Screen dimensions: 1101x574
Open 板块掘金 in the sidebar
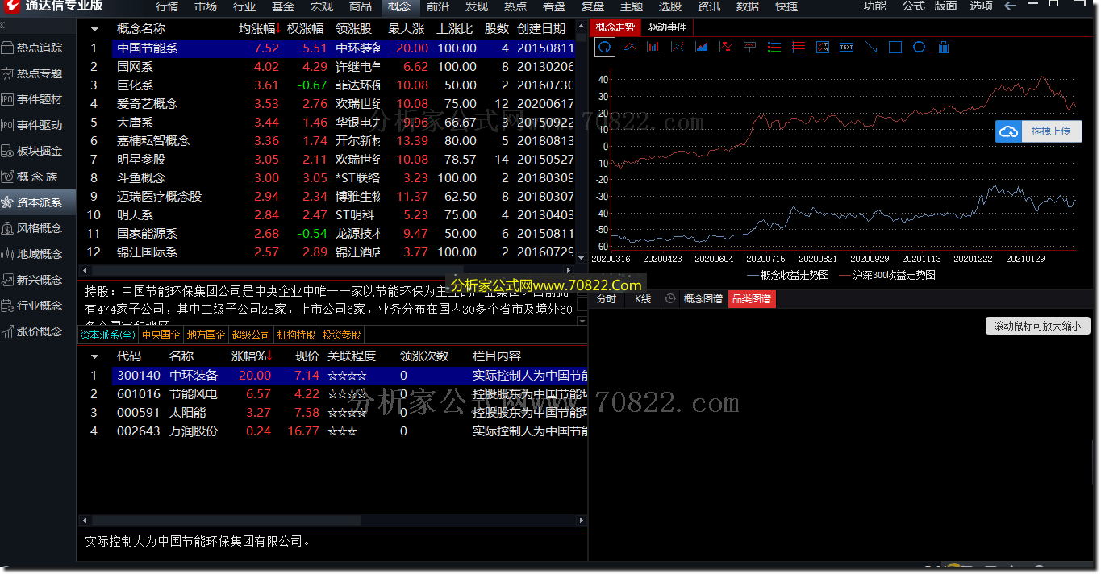(39, 151)
